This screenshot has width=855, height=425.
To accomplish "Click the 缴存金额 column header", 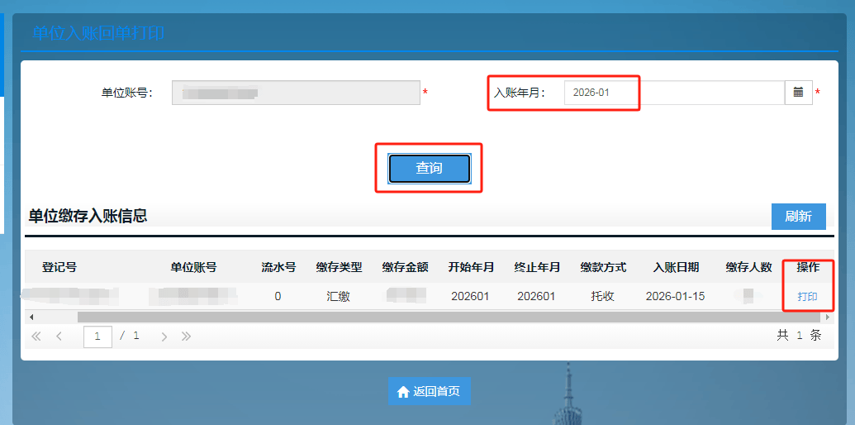I will pos(405,267).
